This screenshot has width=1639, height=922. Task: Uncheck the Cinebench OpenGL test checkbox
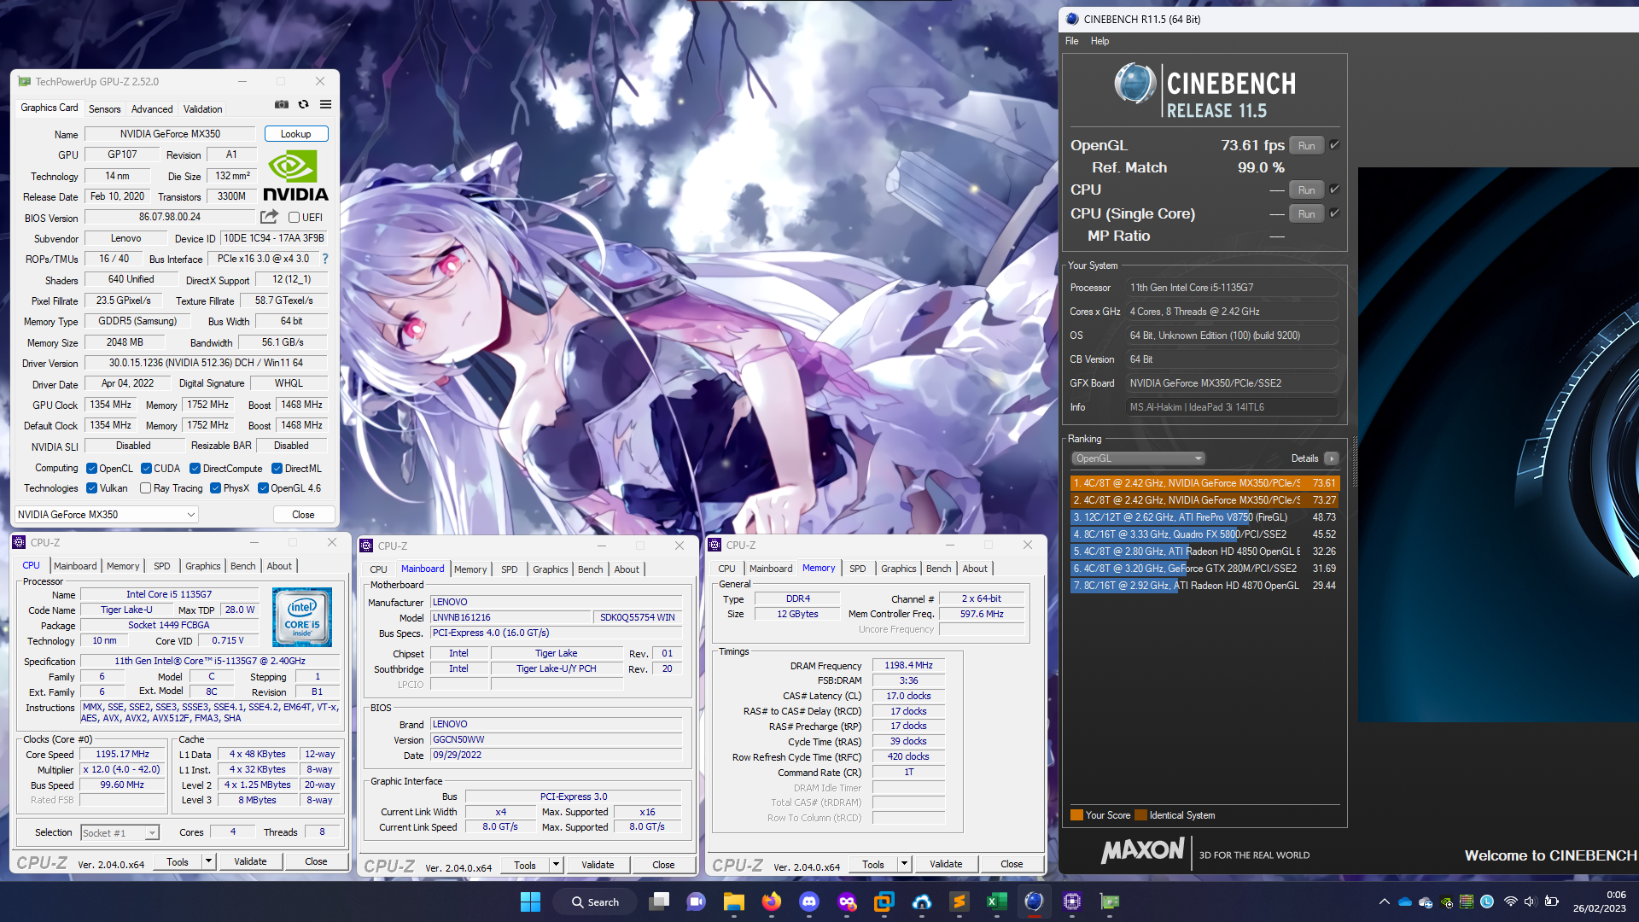(1334, 145)
